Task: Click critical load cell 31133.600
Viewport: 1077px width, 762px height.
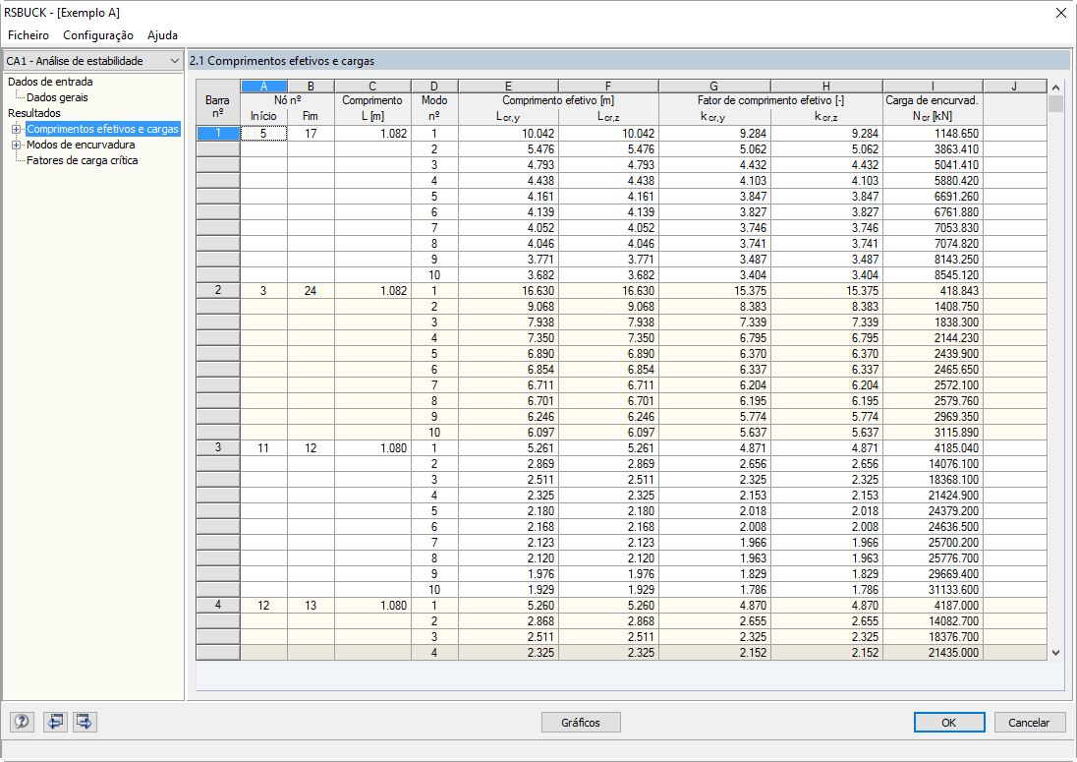Action: point(933,590)
